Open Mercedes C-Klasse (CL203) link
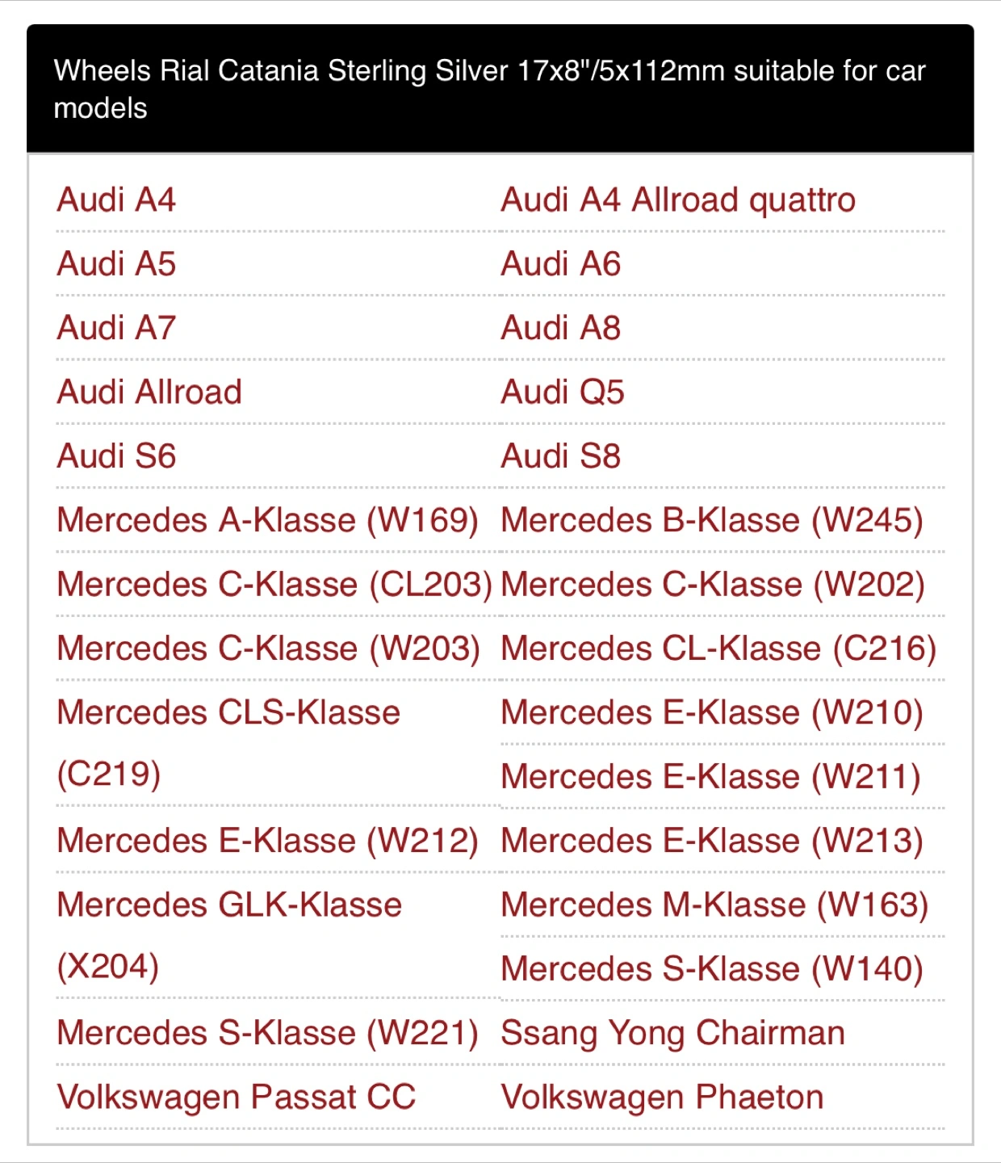Screen dimensions: 1001x1163 tap(274, 585)
